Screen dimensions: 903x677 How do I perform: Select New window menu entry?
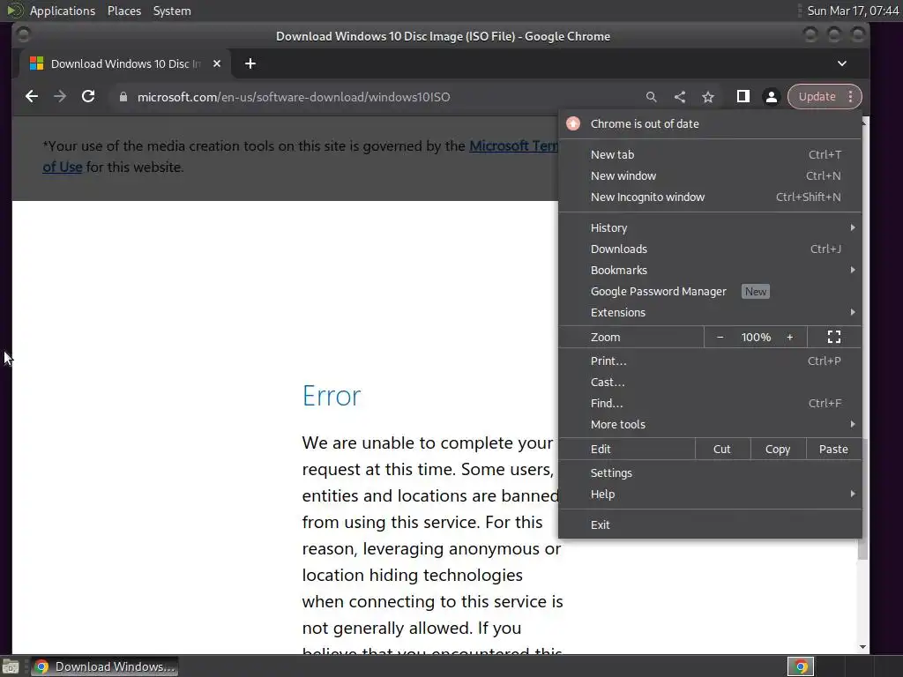(x=710, y=175)
